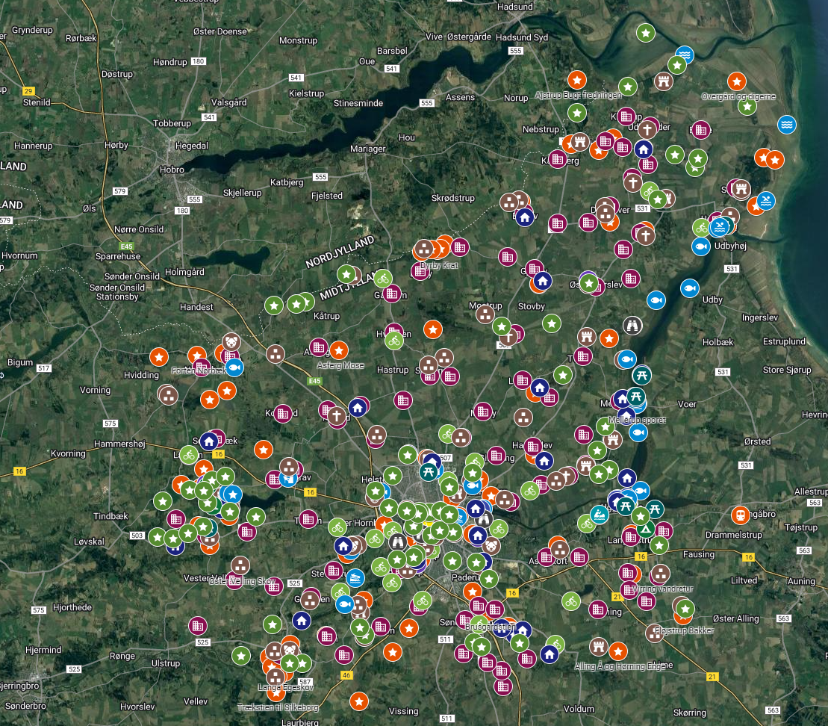Click the Mellerup sporet place label

(637, 420)
